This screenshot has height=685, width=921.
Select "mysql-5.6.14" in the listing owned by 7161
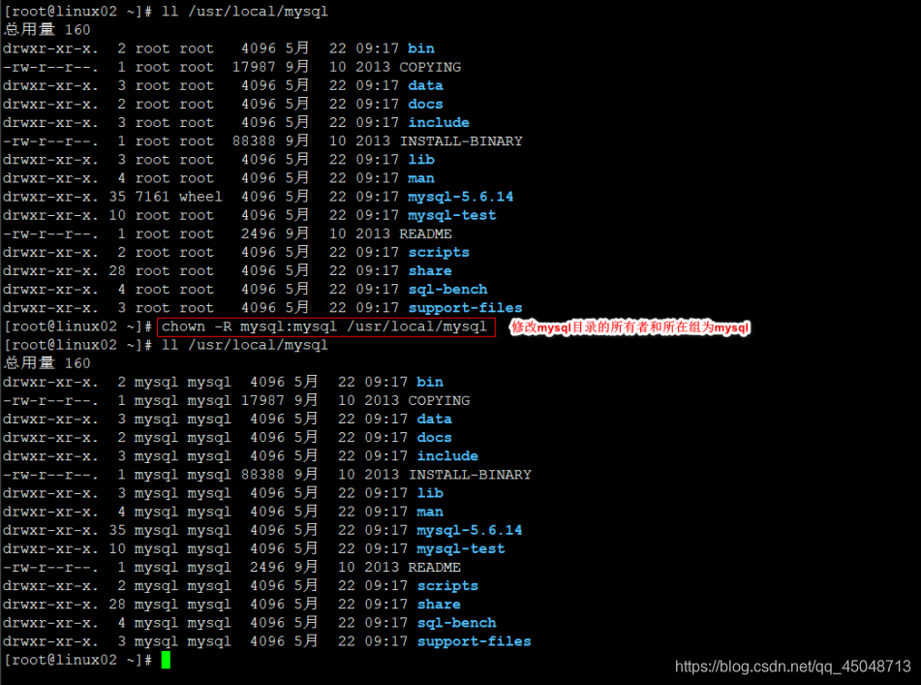pos(461,197)
